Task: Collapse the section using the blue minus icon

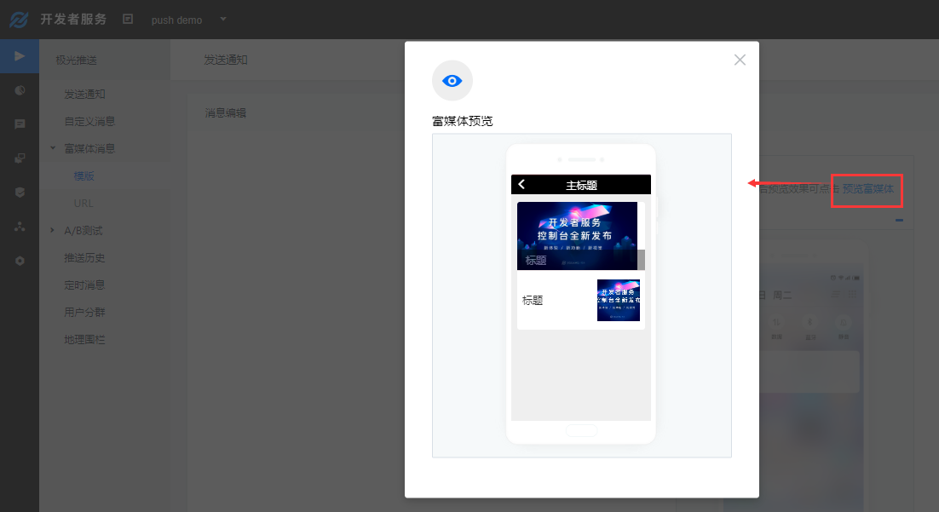Action: pos(899,221)
